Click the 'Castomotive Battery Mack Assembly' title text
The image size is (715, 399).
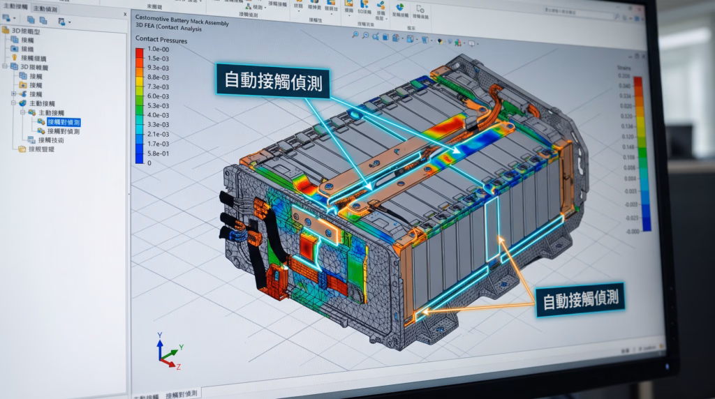pyautogui.click(x=182, y=20)
